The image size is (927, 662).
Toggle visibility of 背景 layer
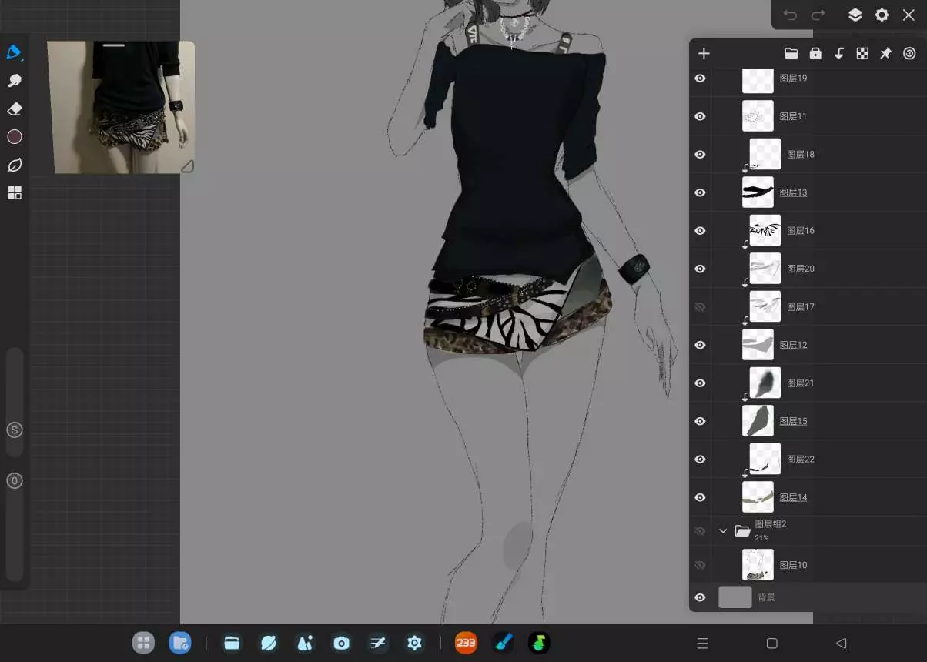pos(700,597)
